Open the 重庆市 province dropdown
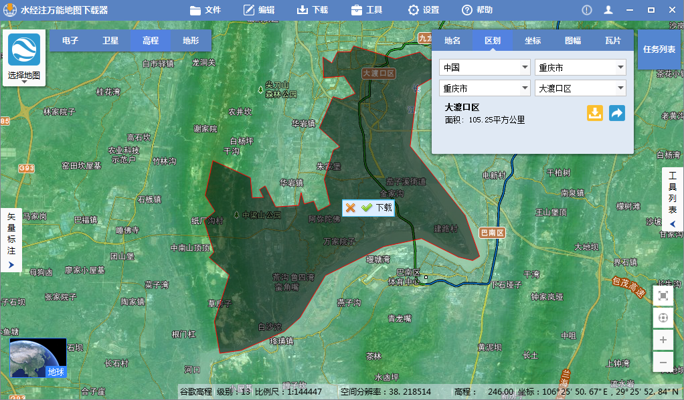Image resolution: width=684 pixels, height=400 pixels. click(580, 67)
